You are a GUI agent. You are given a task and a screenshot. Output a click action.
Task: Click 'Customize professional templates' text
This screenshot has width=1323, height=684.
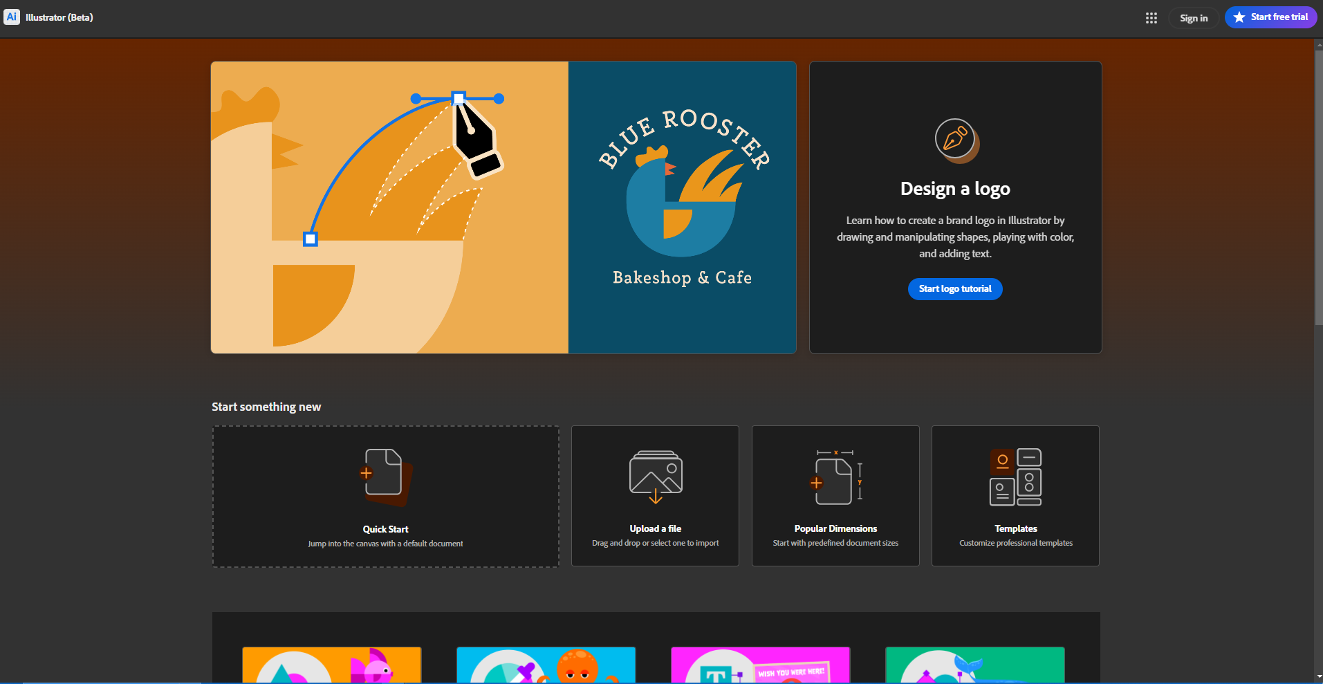1016,543
